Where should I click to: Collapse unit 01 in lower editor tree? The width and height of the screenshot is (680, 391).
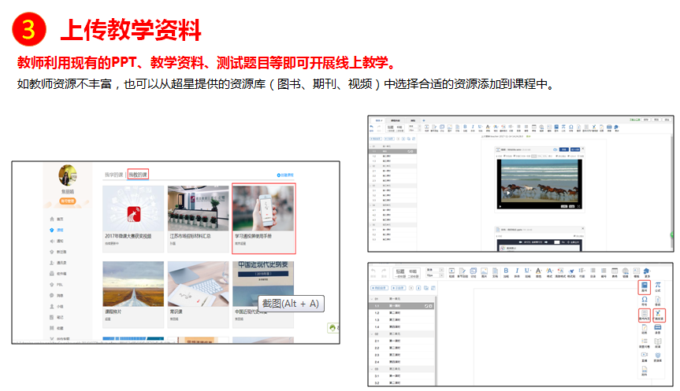[x=372, y=299]
